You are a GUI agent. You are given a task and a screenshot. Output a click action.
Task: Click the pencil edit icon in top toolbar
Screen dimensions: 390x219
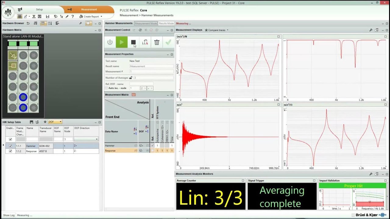67,16
